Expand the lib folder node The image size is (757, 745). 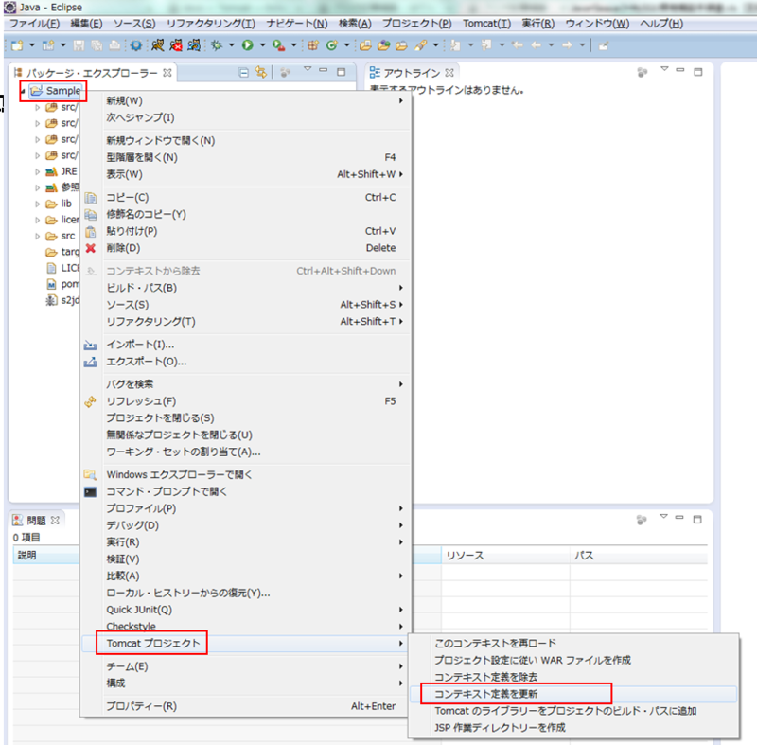coord(40,203)
